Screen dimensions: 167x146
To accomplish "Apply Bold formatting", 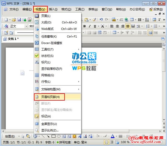I will pos(85,26).
